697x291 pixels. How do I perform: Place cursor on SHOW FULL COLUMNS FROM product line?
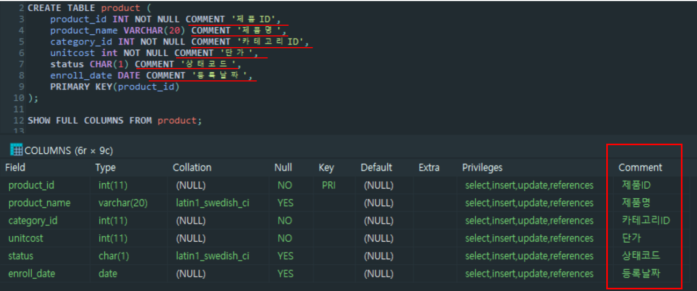115,121
